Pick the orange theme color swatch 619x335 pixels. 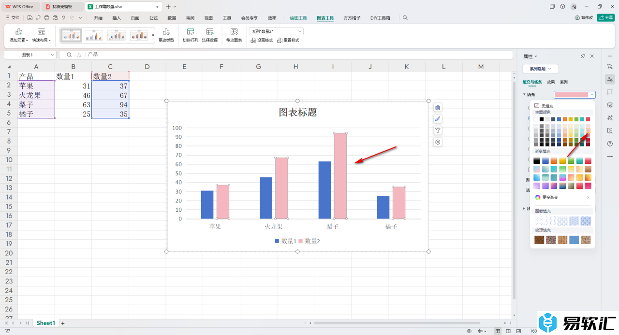coord(565,119)
